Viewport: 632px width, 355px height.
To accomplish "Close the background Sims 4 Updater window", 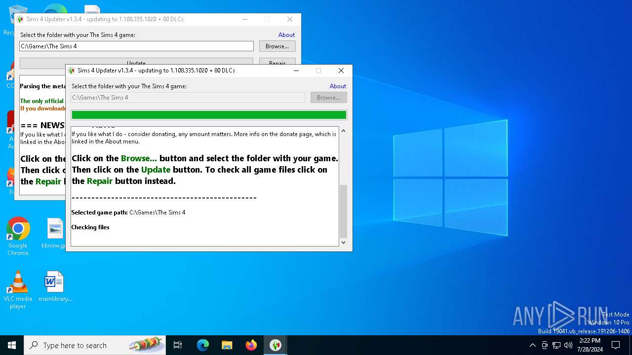I will (x=290, y=19).
